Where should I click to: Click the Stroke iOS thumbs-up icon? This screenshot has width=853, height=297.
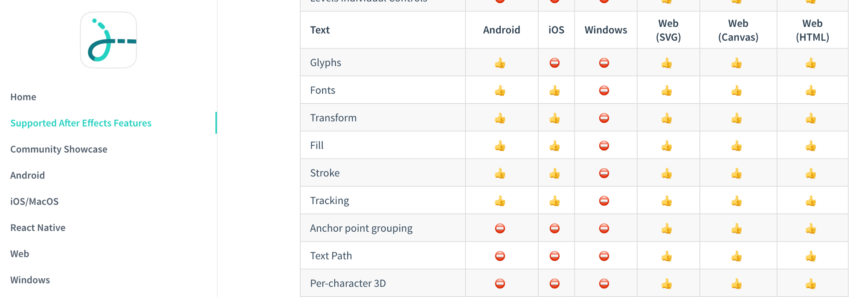click(554, 174)
